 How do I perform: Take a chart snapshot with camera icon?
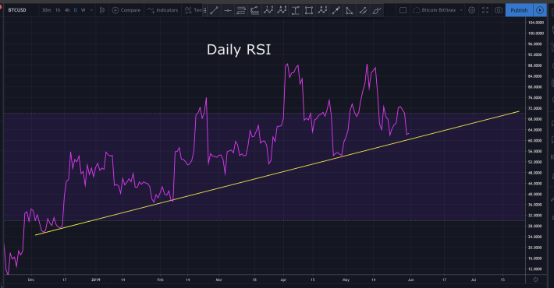tap(498, 10)
